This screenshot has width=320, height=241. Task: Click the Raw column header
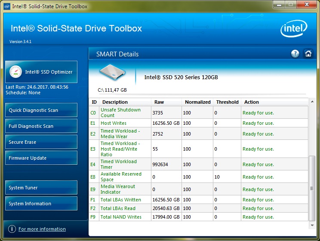pyautogui.click(x=159, y=102)
